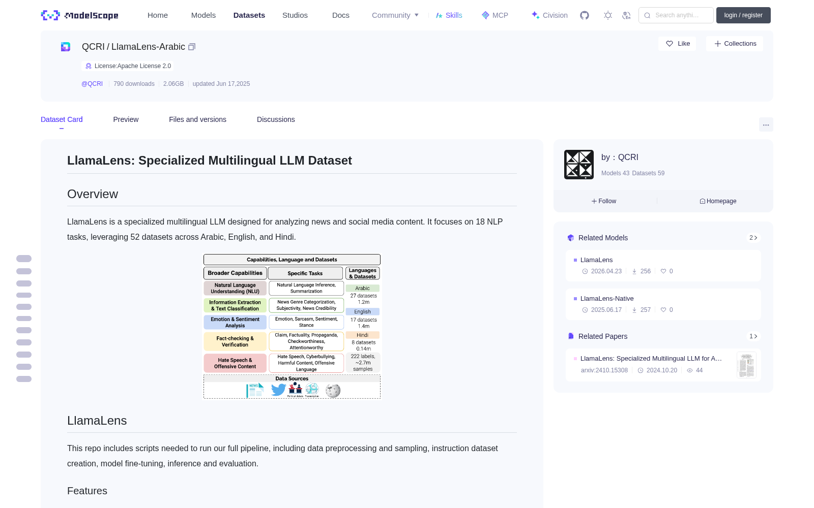
Task: Click the LlamaLens-Native clock date icon
Action: click(585, 310)
